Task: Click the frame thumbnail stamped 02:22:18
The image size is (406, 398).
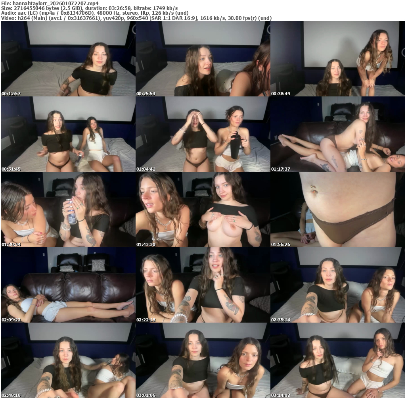Action: 203,285
